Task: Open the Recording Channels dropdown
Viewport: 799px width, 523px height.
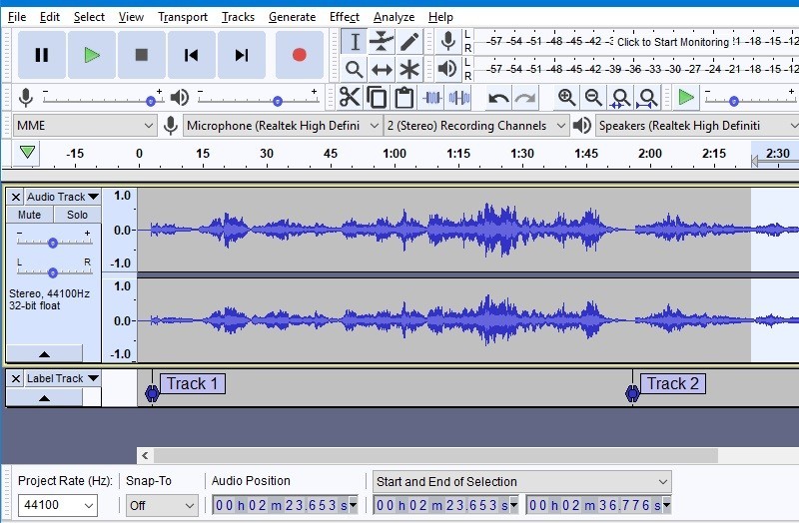Action: (x=476, y=126)
